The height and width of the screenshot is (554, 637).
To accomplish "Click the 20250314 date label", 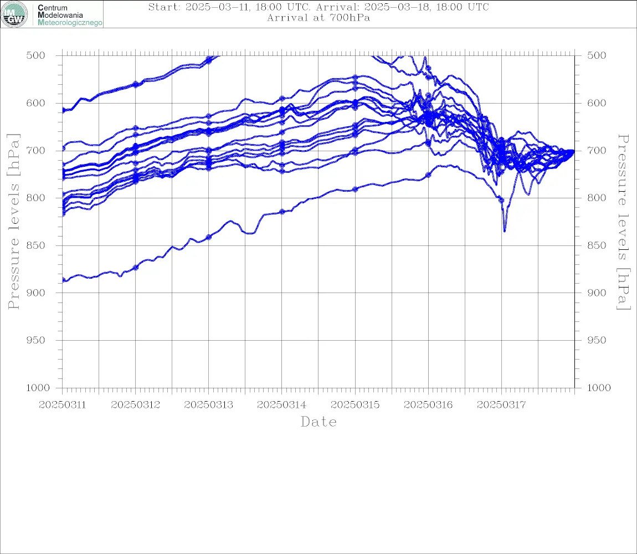I will [282, 405].
